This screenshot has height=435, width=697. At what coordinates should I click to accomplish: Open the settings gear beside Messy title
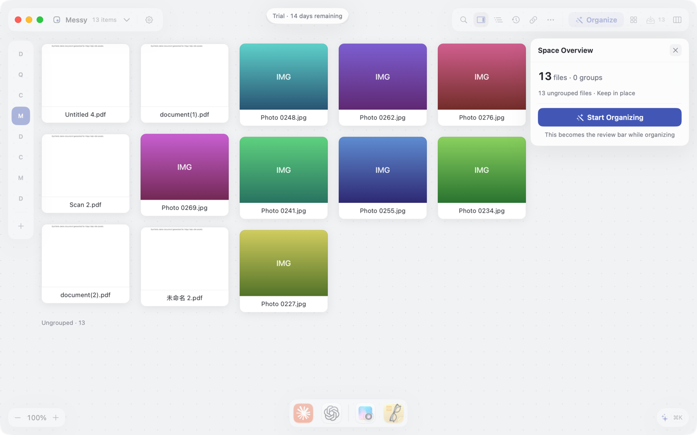[x=149, y=20]
